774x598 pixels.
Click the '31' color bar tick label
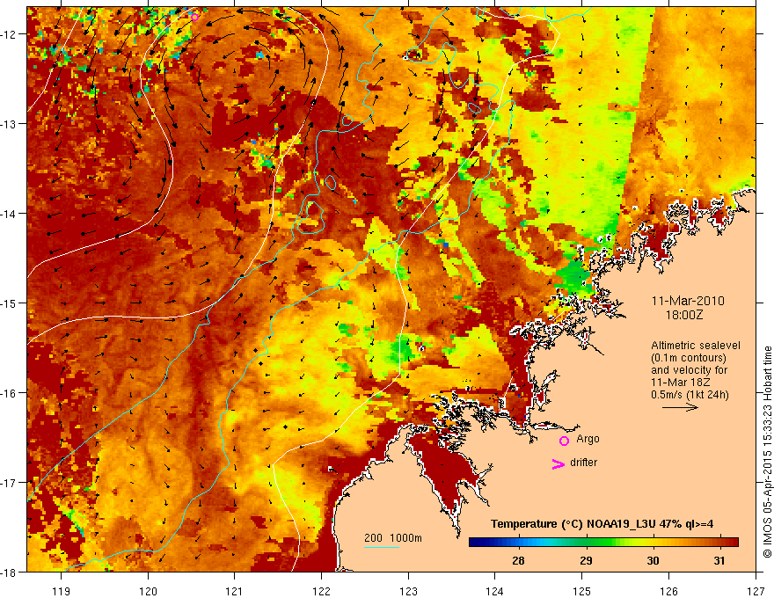click(x=719, y=560)
